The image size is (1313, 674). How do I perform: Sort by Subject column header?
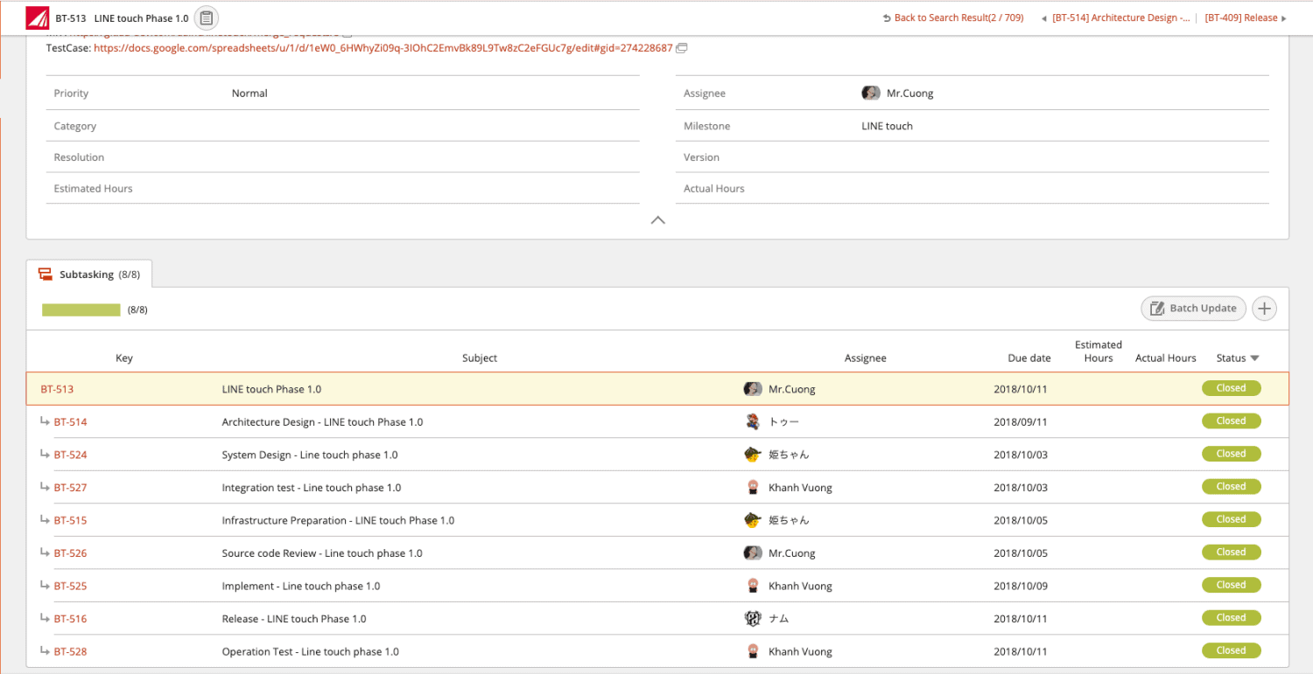click(480, 358)
